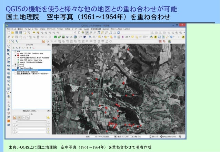Open the Field Calculator sigma icon
The width and height of the screenshot is (220, 152).
pyautogui.click(x=123, y=37)
